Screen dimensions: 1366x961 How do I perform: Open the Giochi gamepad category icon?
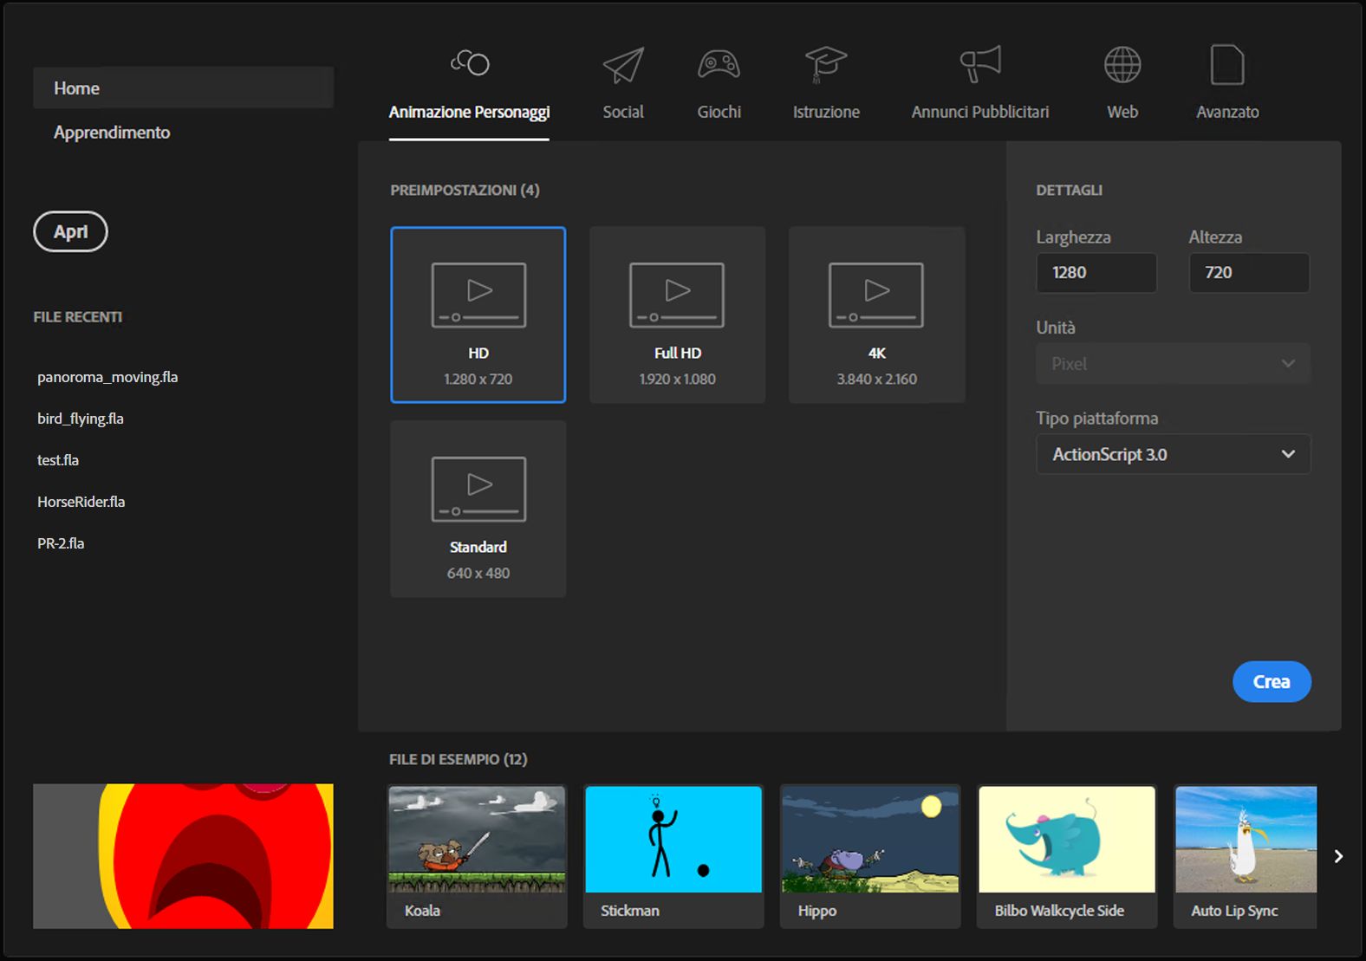(x=719, y=65)
